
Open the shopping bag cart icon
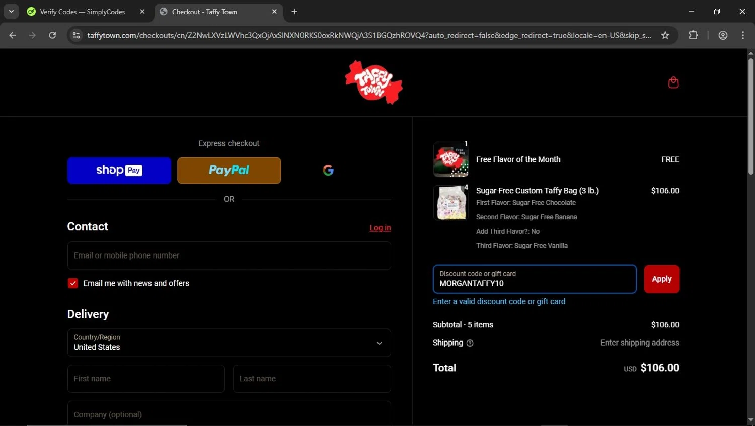click(673, 82)
